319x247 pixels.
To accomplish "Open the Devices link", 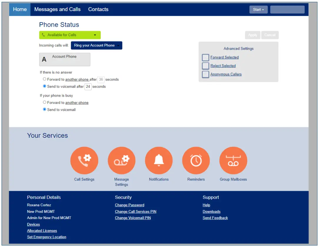I will [x=33, y=224].
